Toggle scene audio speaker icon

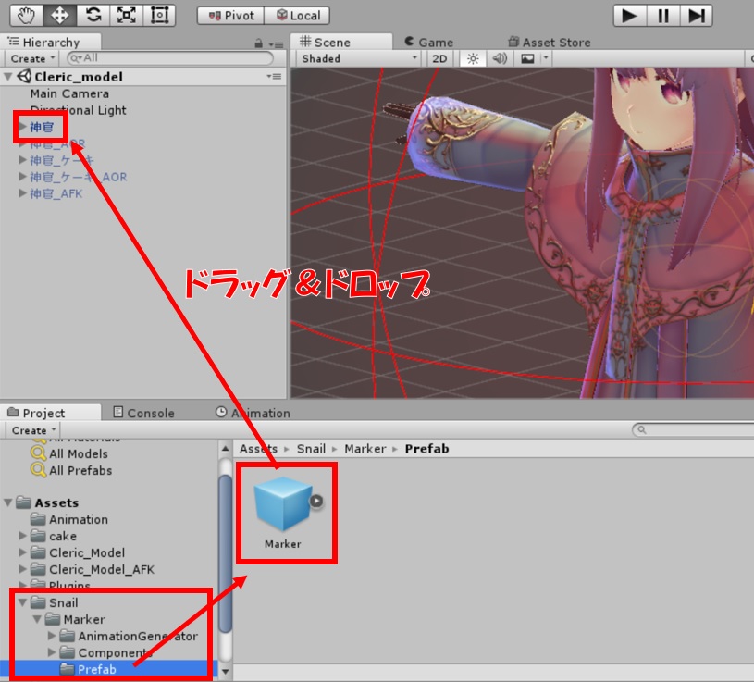pyautogui.click(x=500, y=58)
